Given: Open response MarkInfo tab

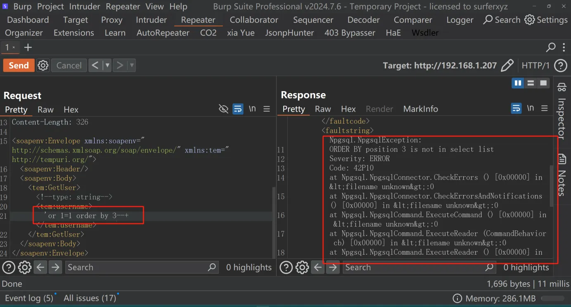Looking at the screenshot, I should [x=421, y=109].
